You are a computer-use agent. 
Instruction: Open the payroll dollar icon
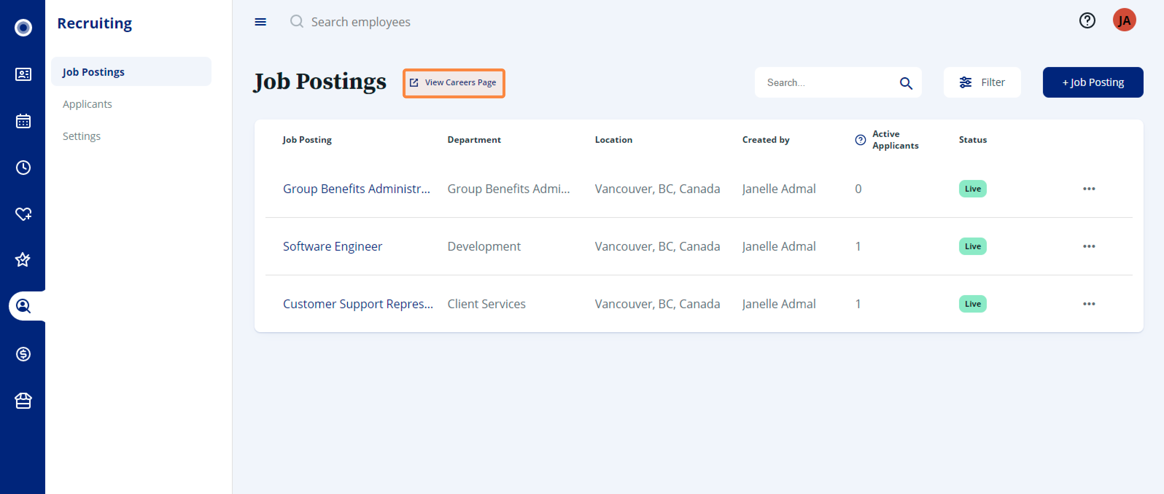click(x=23, y=354)
